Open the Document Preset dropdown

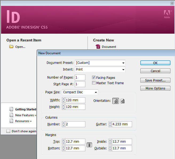click(100, 63)
